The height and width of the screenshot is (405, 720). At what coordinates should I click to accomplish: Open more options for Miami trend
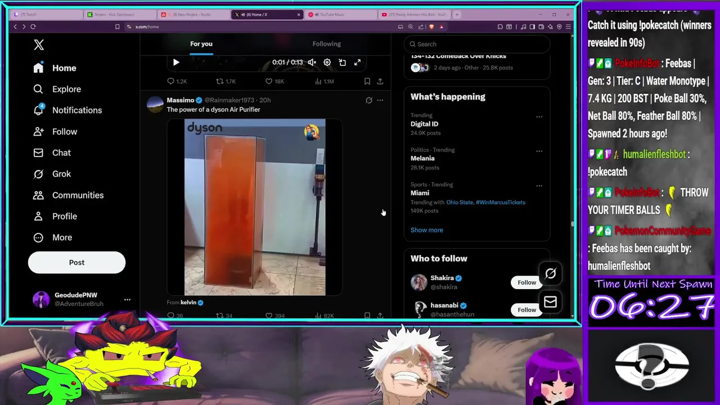(539, 186)
